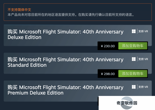Click the 40th Anniversary Standard Edition purchase title
This screenshot has width=155, height=110.
pos(65,62)
